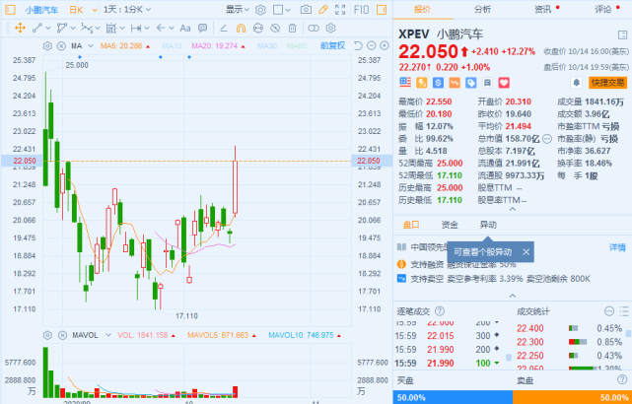Select the price range measure tool
This screenshot has height=404, width=632.
coord(136,28)
